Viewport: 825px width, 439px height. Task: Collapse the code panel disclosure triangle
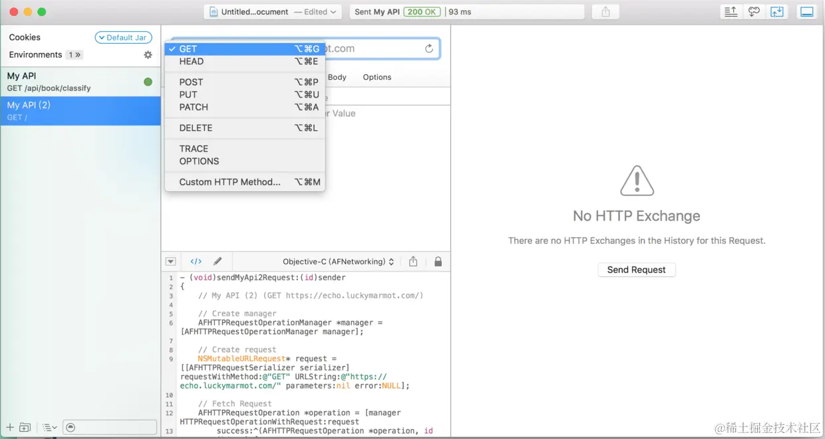coord(170,262)
